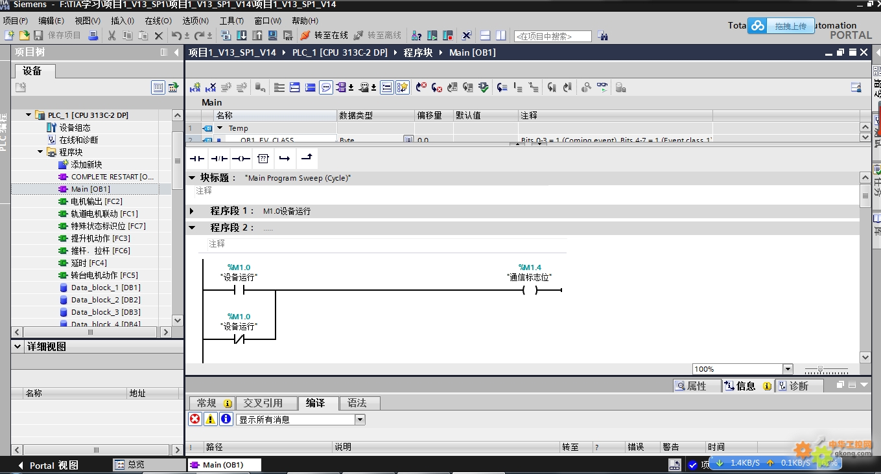Viewport: 881px width, 474px height.
Task: Collapse program segment 2
Action: [x=192, y=228]
